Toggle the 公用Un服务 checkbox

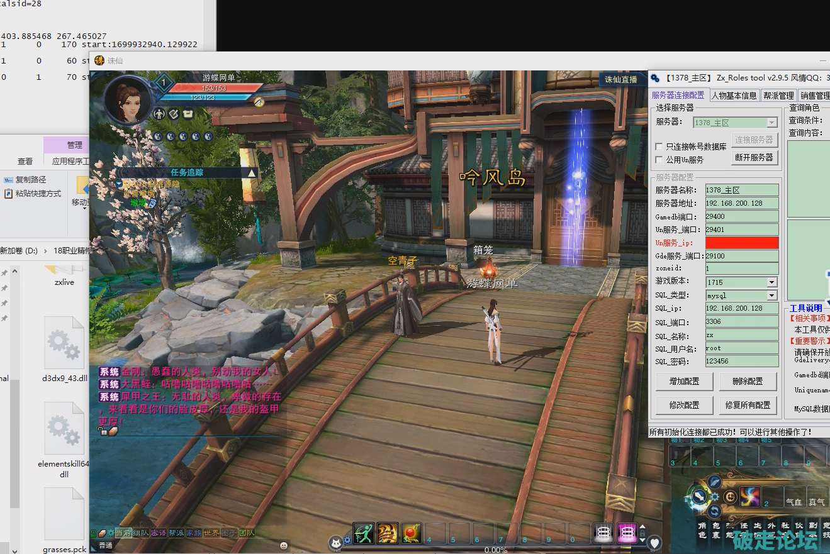(x=659, y=160)
